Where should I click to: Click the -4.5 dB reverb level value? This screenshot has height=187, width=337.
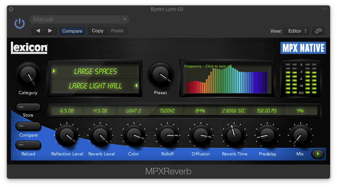[100, 111]
